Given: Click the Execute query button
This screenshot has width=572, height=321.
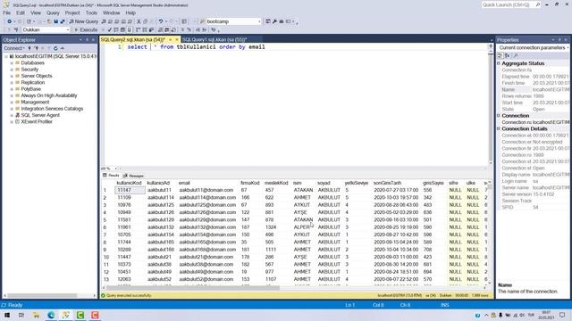Looking at the screenshot, I should click(86, 29).
